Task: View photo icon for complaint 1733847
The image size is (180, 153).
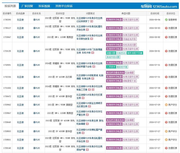Action: click(x=92, y=39)
